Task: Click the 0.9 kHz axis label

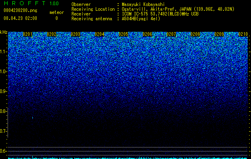Action: tap(3, 91)
